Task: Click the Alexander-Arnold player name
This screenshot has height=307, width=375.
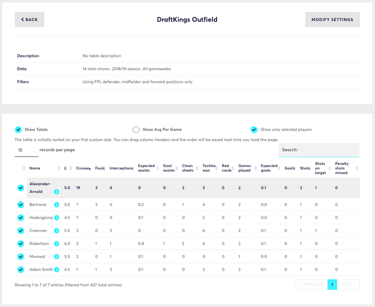Action: pyautogui.click(x=40, y=188)
